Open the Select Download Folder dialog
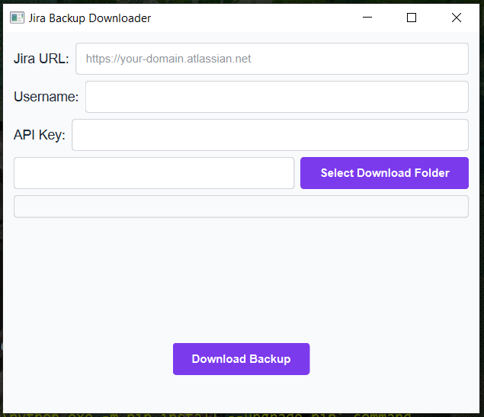 (x=384, y=173)
